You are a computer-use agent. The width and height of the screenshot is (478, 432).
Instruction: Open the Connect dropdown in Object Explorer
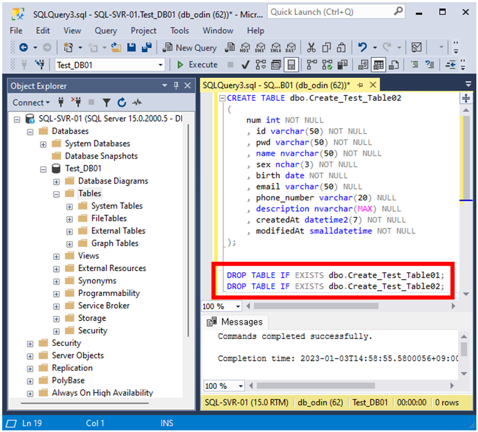[x=31, y=103]
